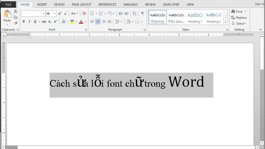
Task: Justify paragraph text
Action: [x=109, y=22]
